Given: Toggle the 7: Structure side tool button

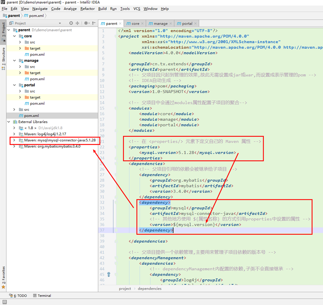Looking at the screenshot, I should pyautogui.click(x=3, y=59).
